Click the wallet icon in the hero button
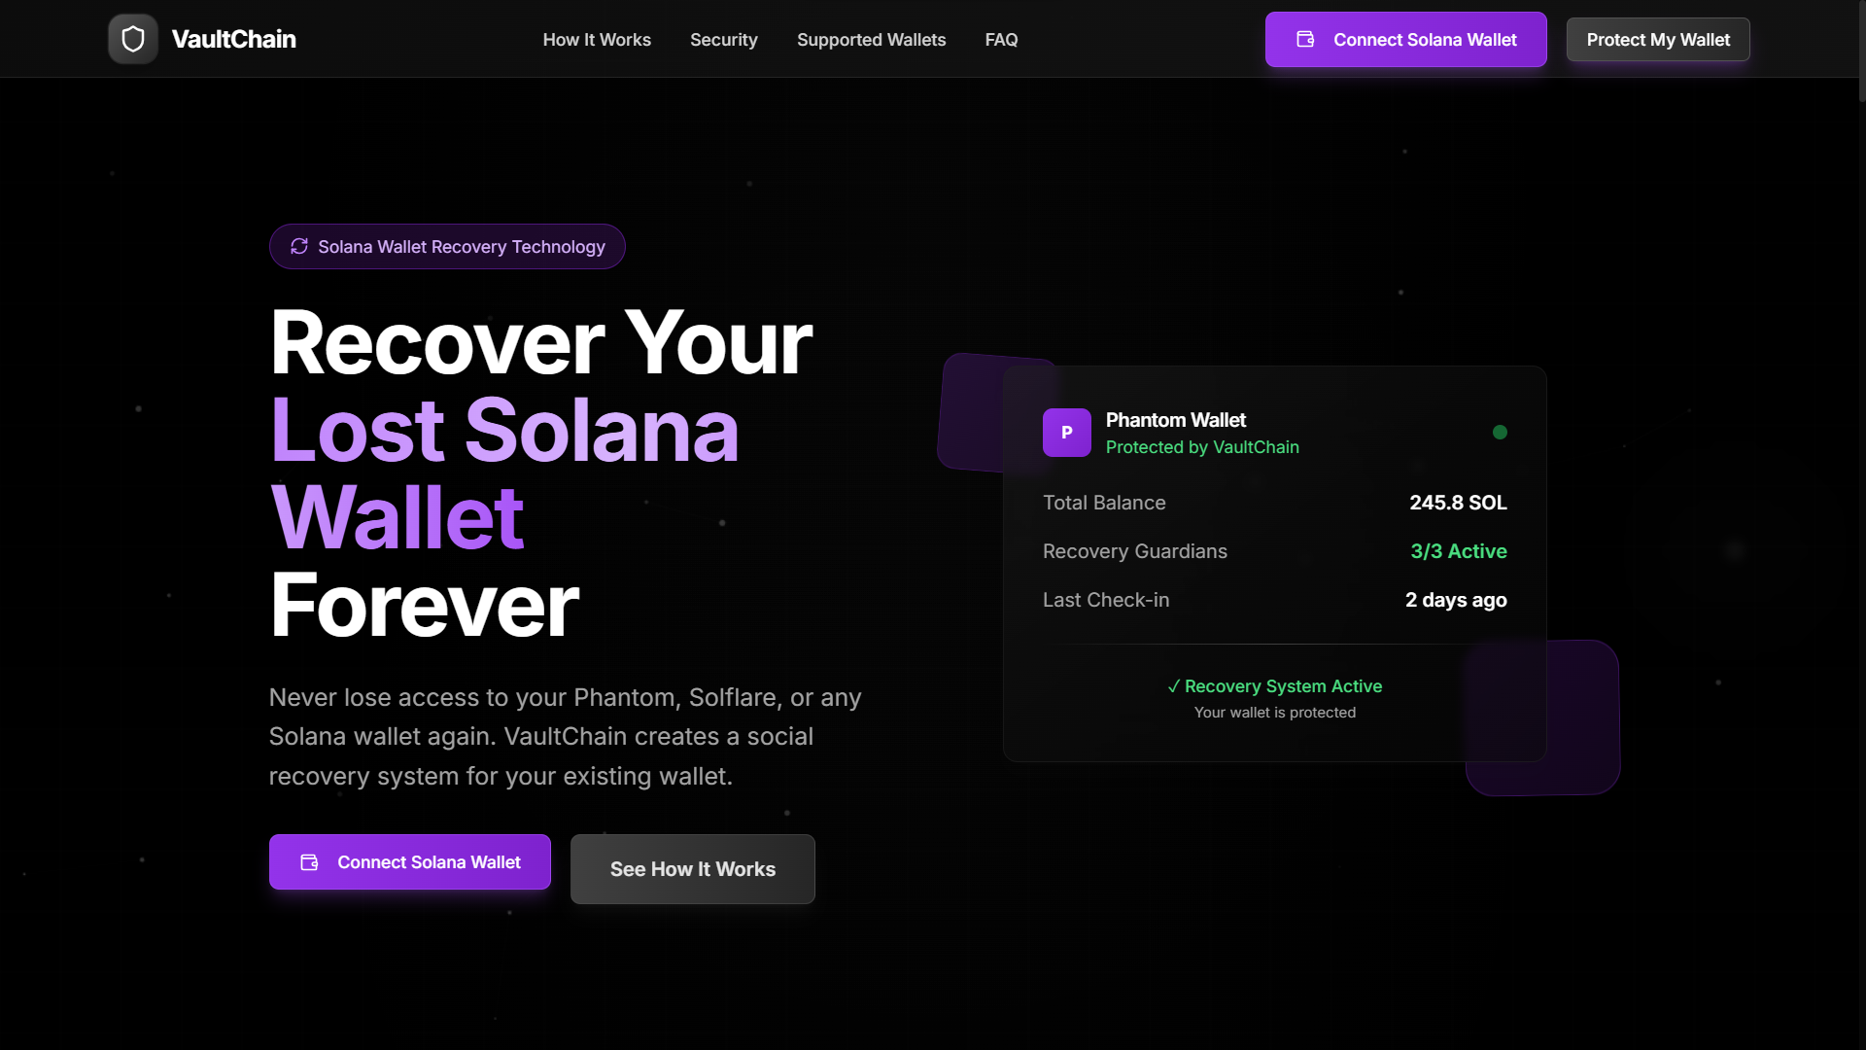1866x1050 pixels. tap(309, 862)
